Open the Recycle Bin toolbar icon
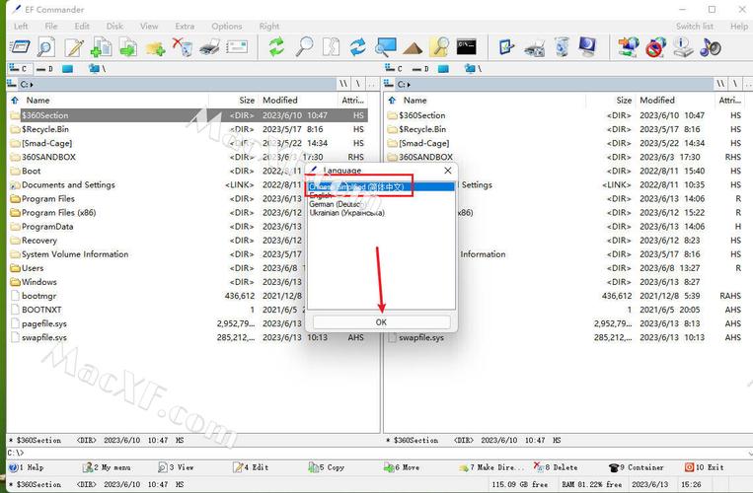This screenshot has height=493, width=753. pos(561,47)
